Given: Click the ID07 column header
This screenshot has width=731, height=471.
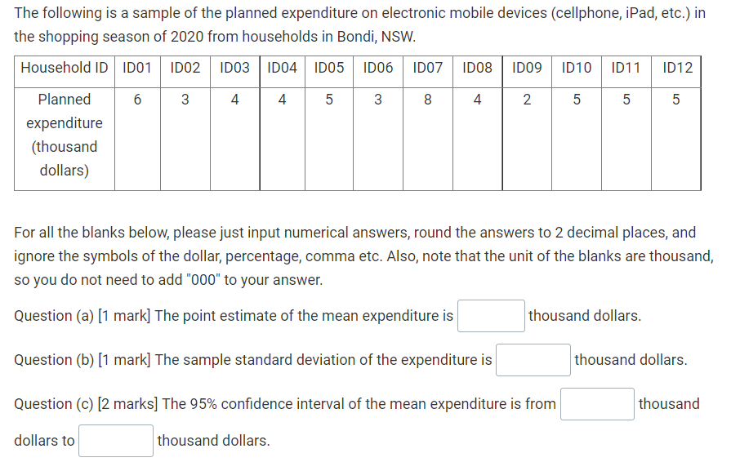Looking at the screenshot, I should click(427, 69).
